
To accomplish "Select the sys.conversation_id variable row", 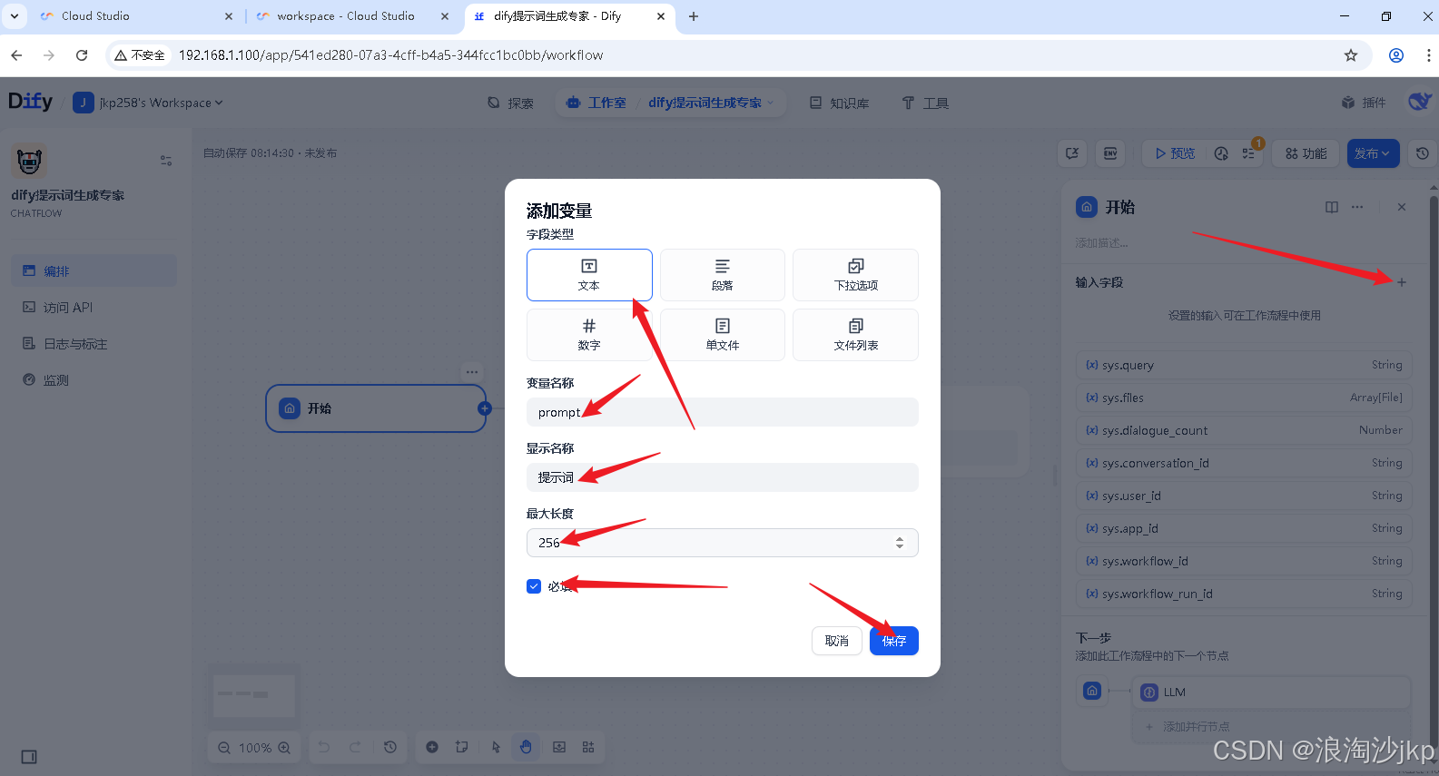I will pos(1244,463).
